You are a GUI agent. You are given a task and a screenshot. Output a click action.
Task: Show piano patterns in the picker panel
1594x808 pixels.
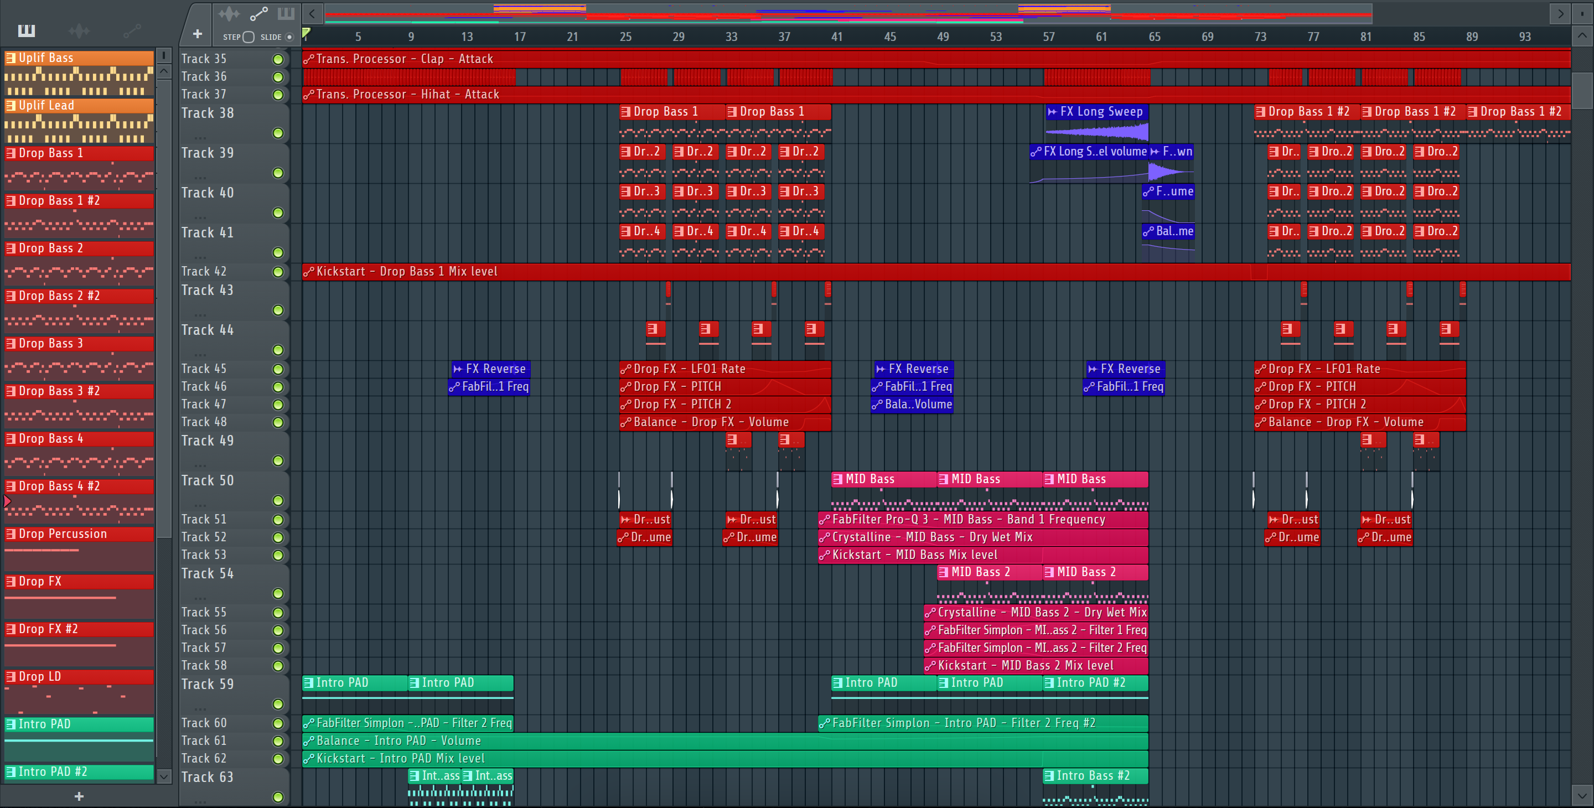(27, 30)
